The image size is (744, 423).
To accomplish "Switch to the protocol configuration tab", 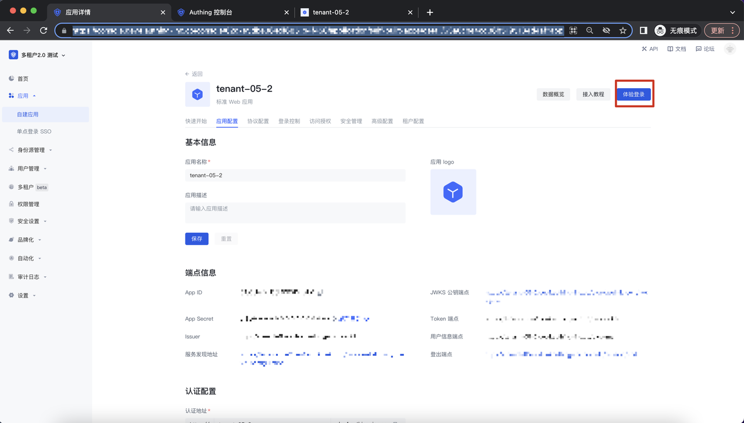I will pyautogui.click(x=257, y=121).
